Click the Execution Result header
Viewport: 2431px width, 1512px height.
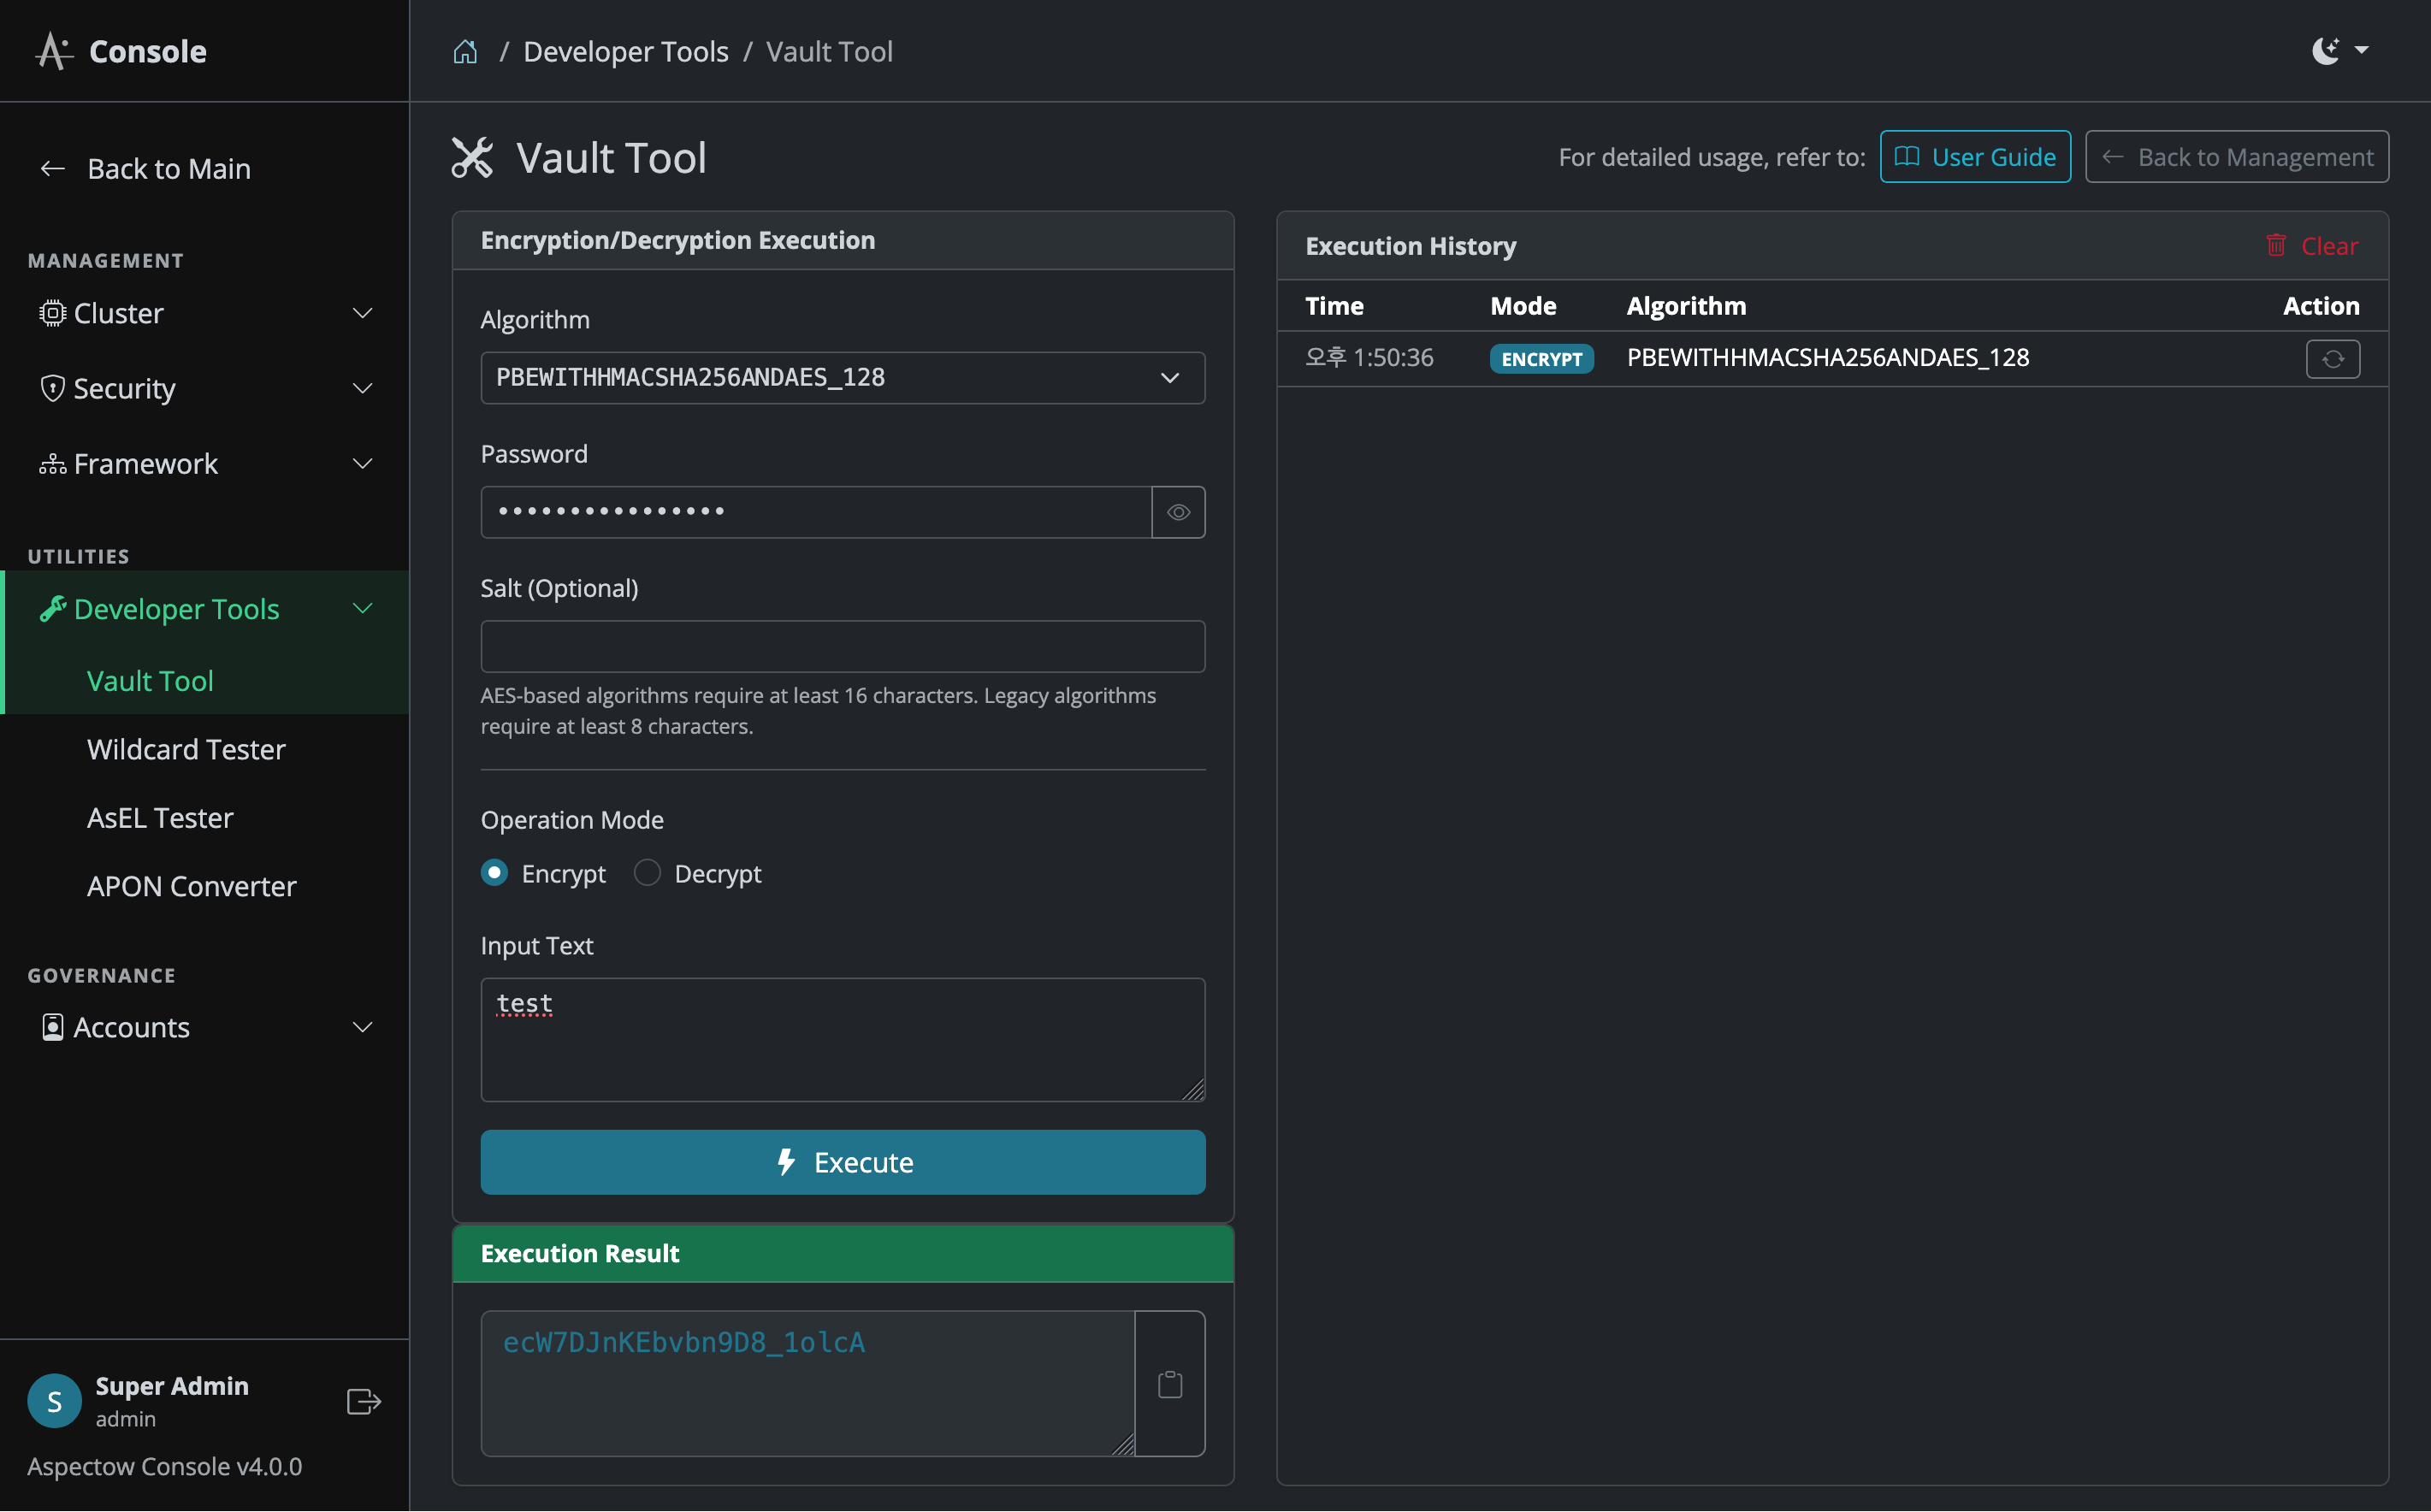842,1254
